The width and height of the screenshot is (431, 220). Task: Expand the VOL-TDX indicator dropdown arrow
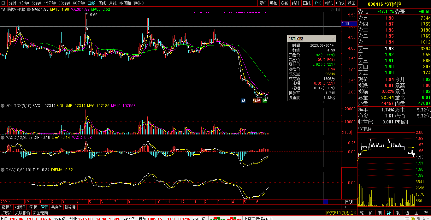(3, 106)
